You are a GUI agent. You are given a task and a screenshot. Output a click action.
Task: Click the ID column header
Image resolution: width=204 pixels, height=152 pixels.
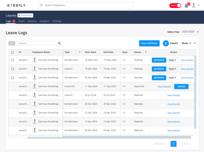click(20, 52)
